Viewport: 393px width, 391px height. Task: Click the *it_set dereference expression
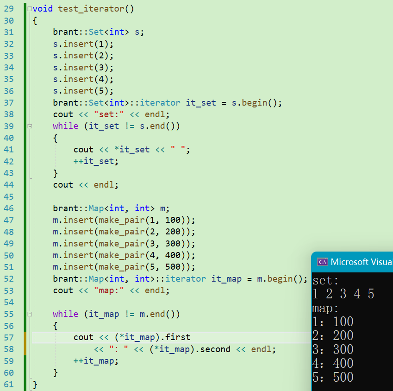click(132, 150)
